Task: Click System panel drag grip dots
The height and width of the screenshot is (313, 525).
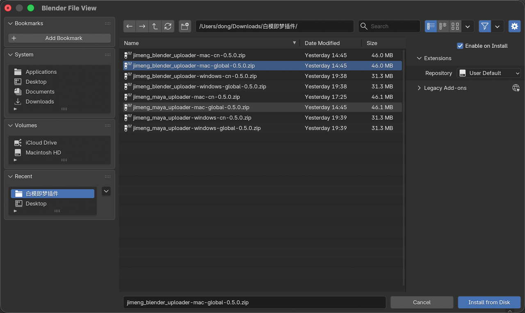Action: (x=107, y=55)
